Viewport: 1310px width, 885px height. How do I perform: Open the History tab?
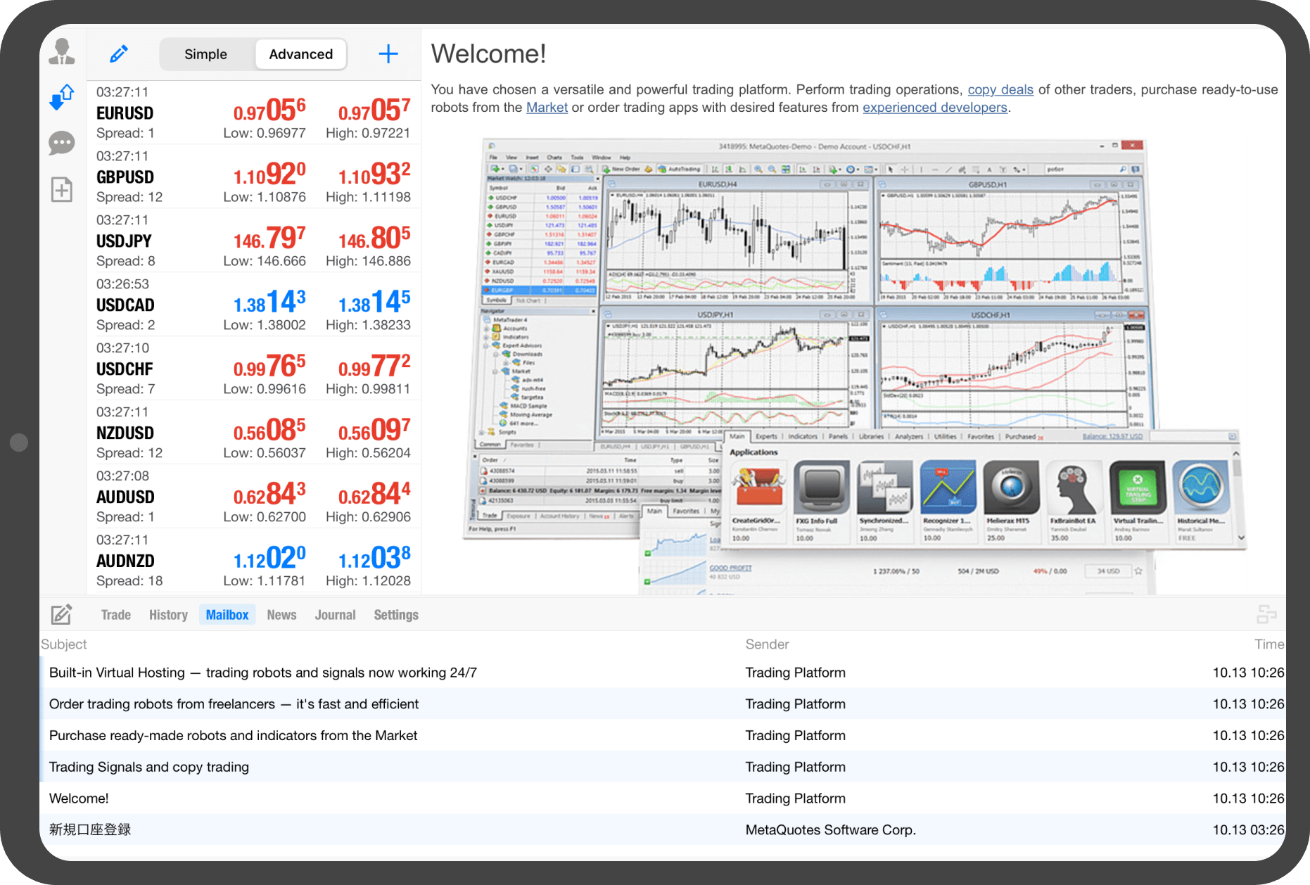tap(168, 615)
